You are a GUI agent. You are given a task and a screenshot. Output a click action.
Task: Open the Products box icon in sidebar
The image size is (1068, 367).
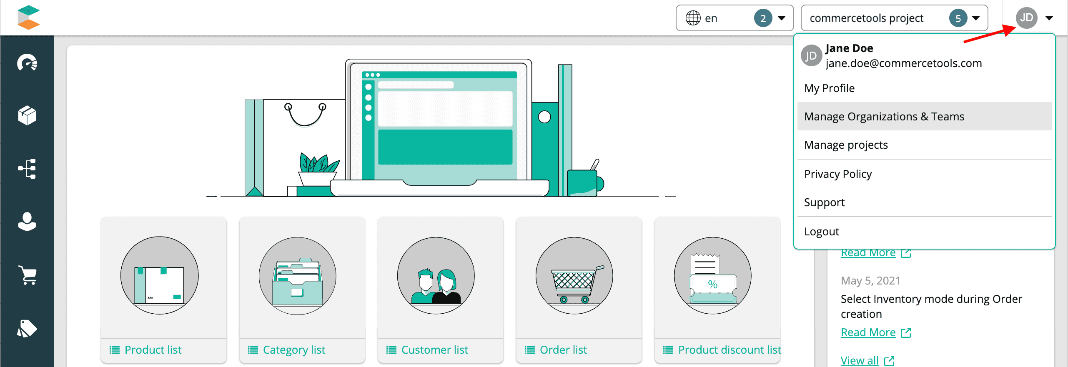pos(27,115)
